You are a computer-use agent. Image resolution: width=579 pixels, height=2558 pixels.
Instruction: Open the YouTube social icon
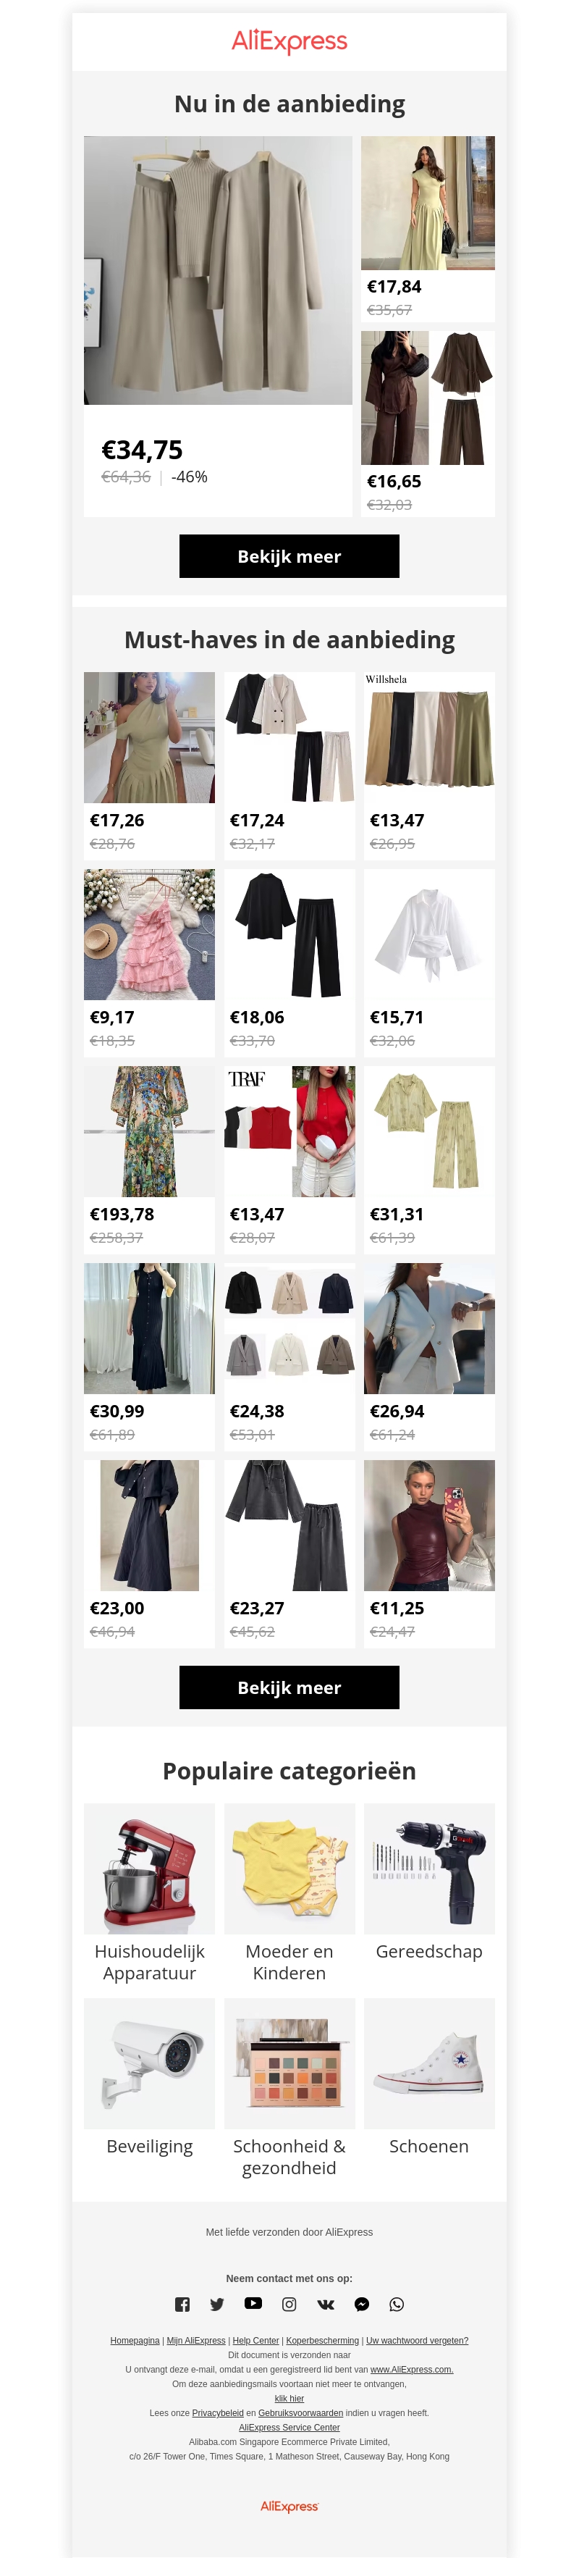(x=253, y=2303)
